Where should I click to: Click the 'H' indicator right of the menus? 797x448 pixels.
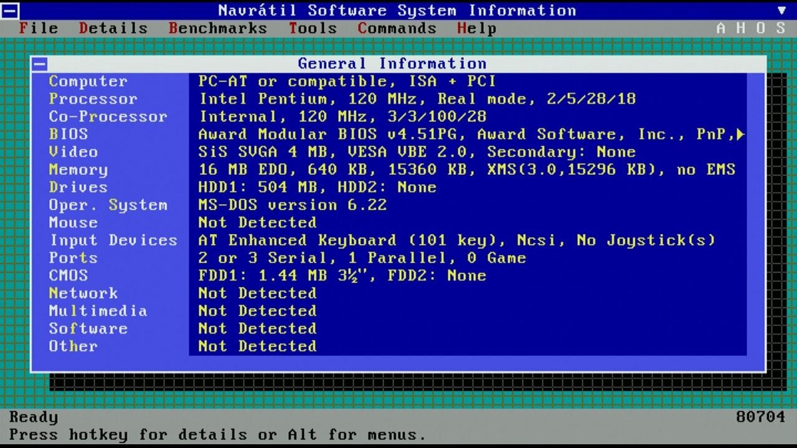tap(741, 28)
